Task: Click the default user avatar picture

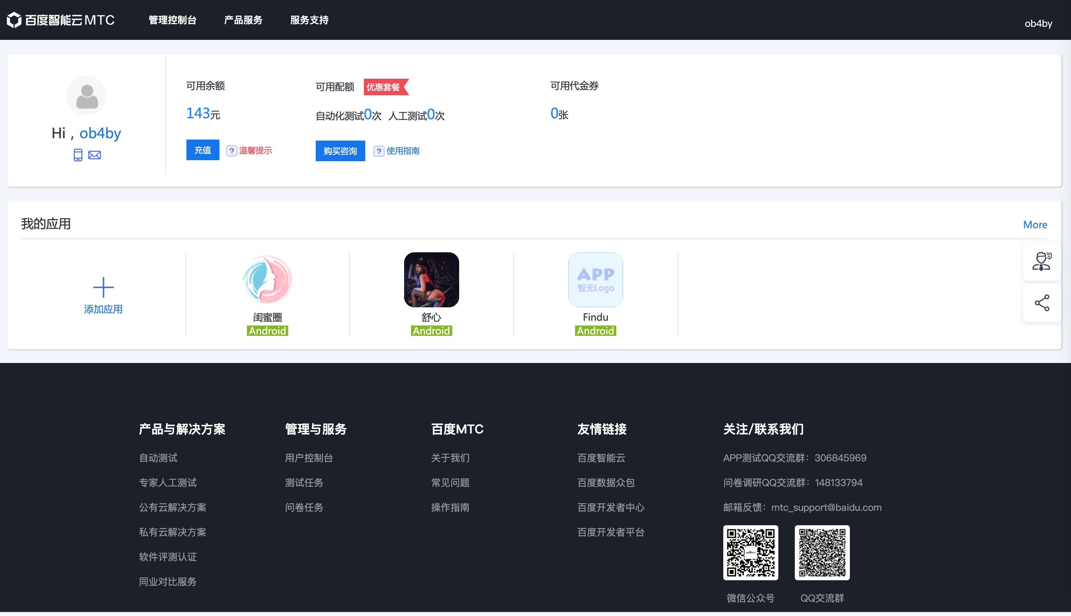Action: pyautogui.click(x=87, y=96)
